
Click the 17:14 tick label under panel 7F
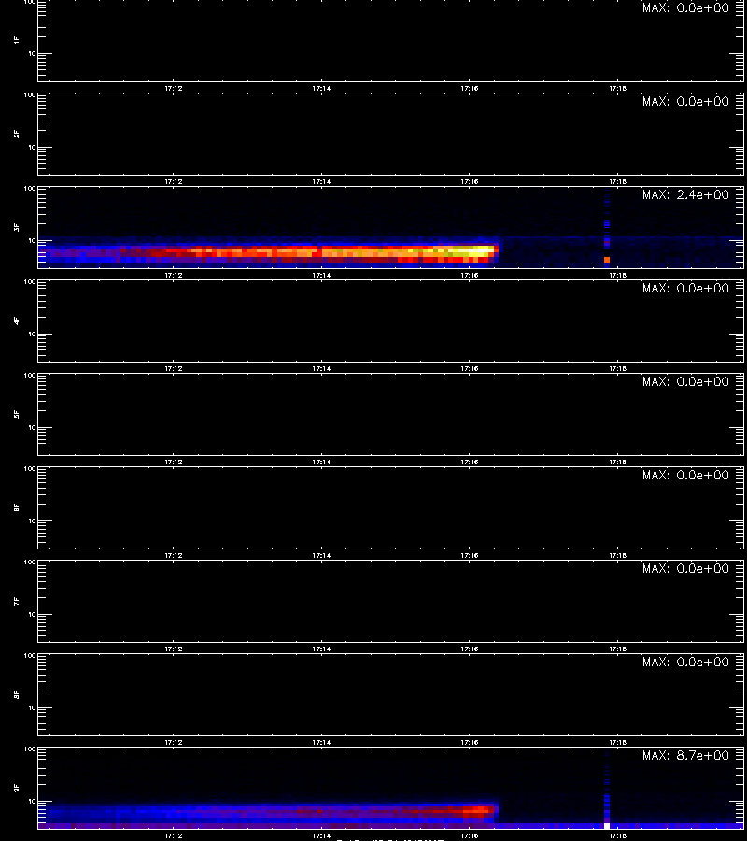click(321, 649)
